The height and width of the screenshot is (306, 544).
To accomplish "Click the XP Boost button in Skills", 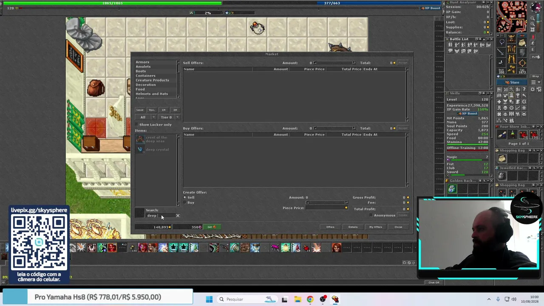I will tap(467, 114).
